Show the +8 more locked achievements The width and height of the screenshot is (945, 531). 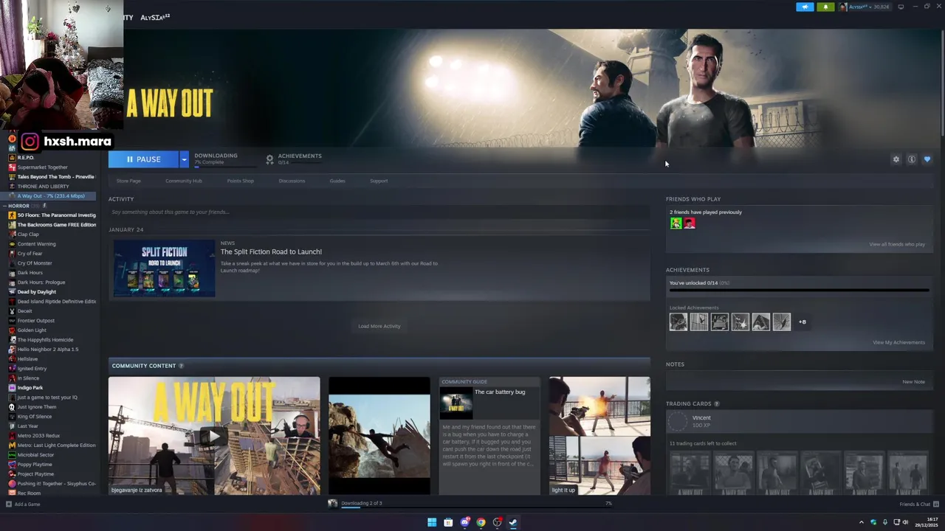802,322
